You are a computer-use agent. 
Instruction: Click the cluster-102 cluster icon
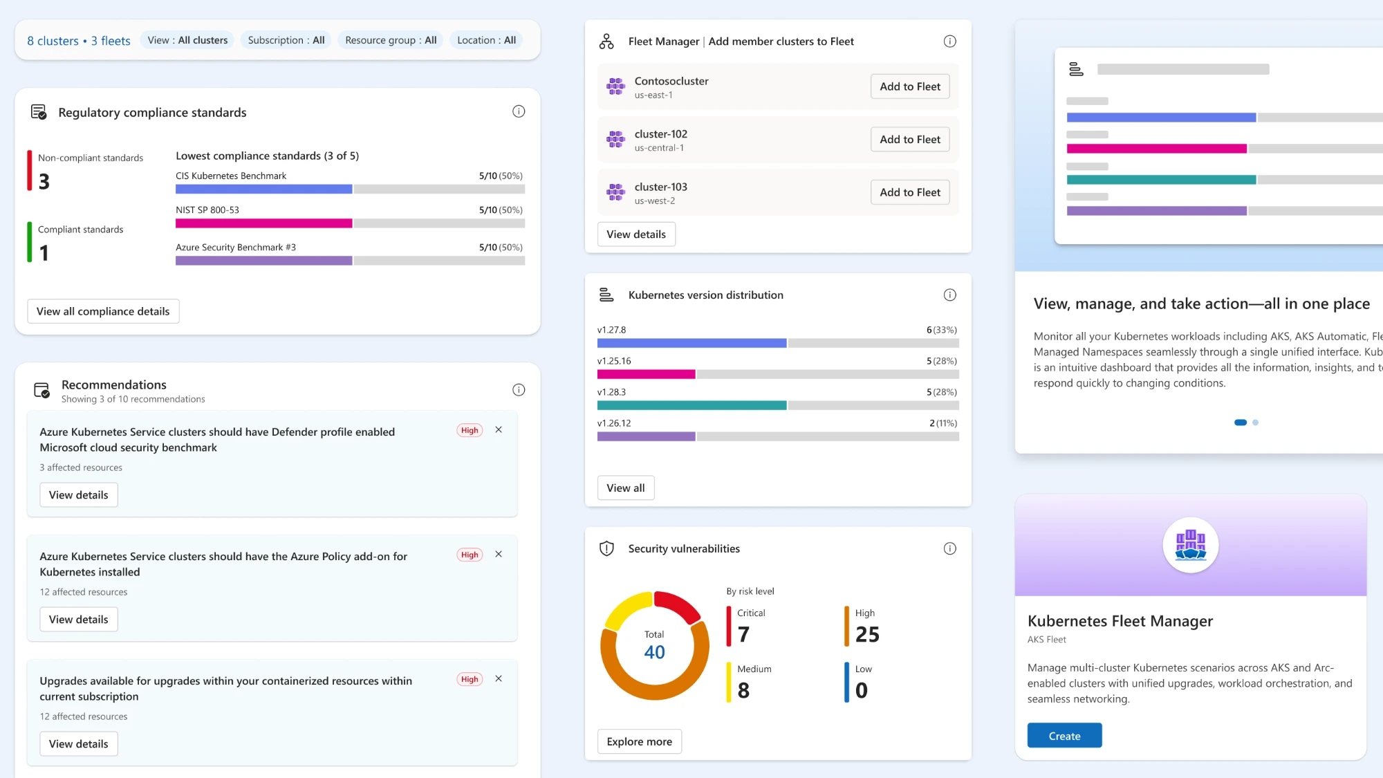(x=615, y=139)
